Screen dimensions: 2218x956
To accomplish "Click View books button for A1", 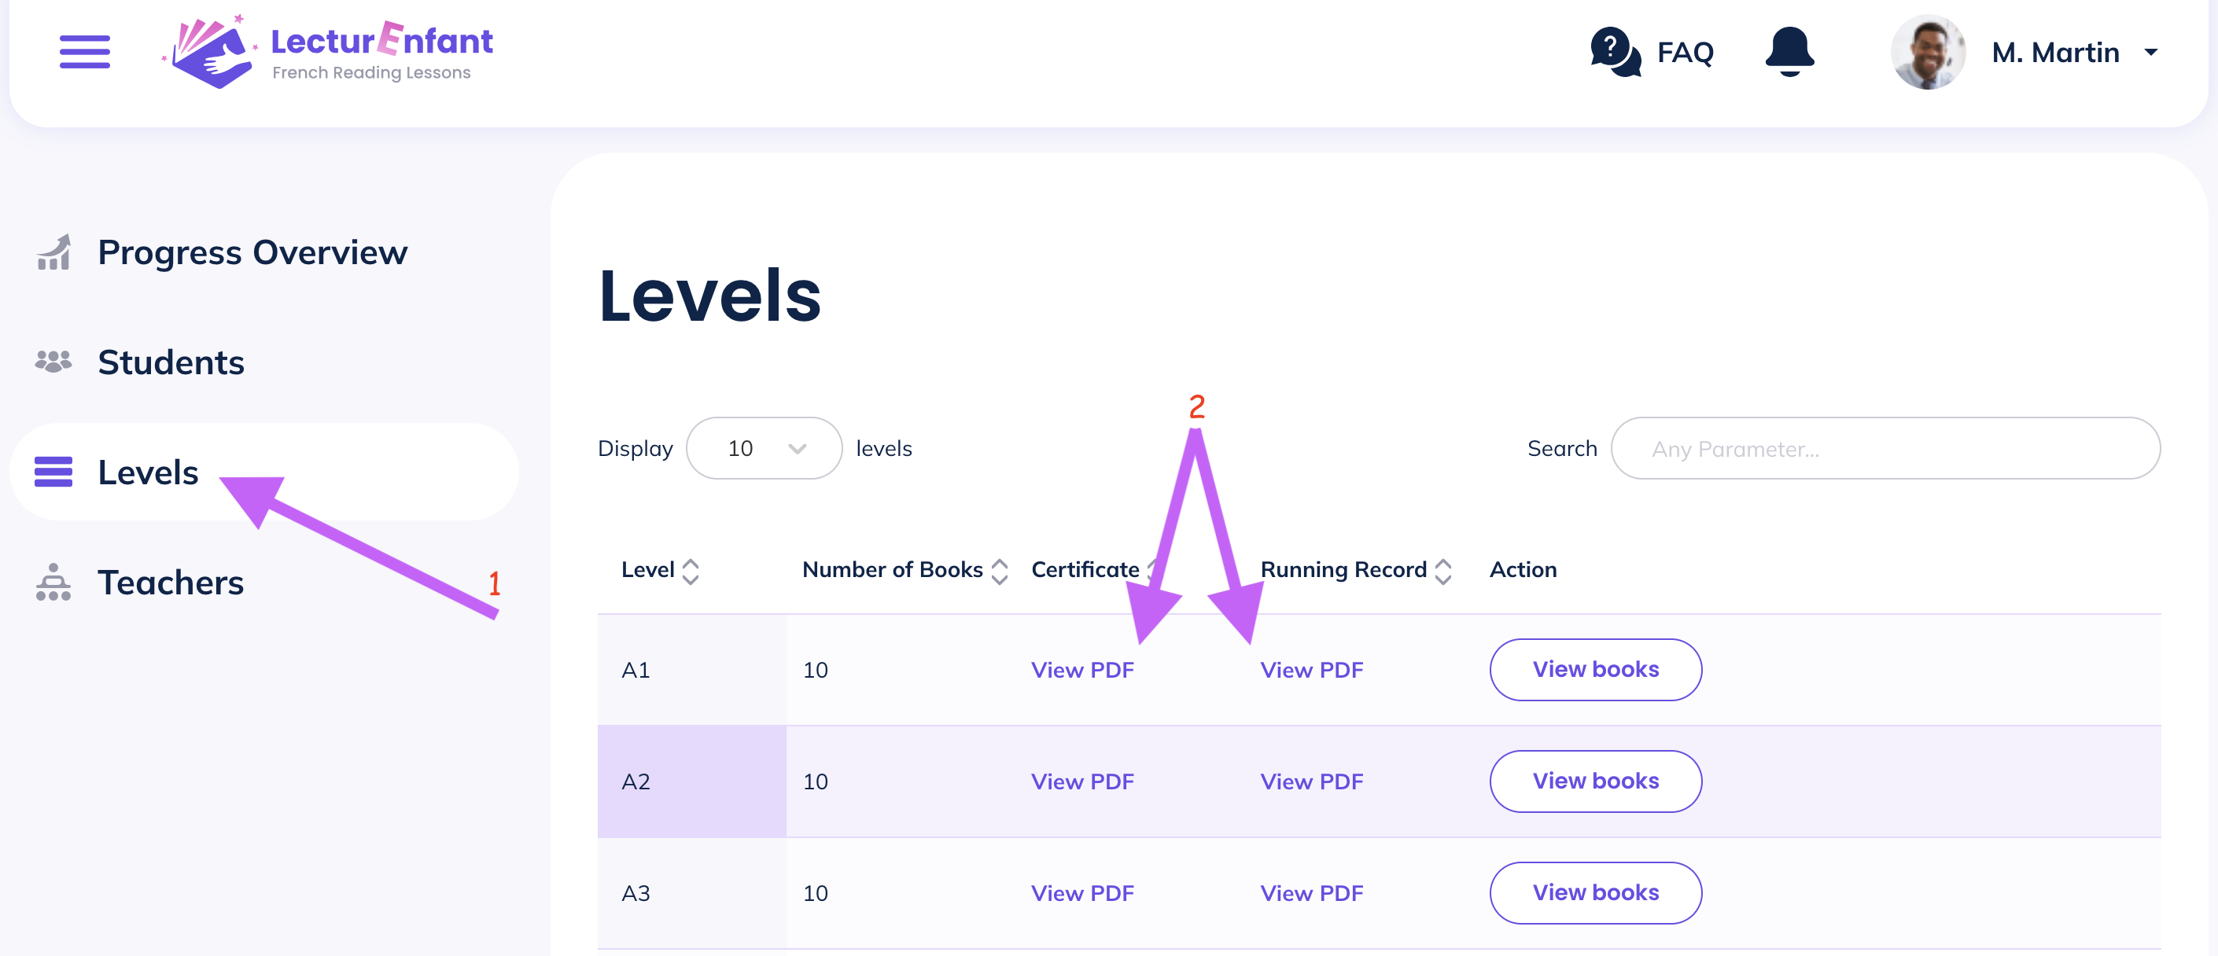I will click(1597, 669).
